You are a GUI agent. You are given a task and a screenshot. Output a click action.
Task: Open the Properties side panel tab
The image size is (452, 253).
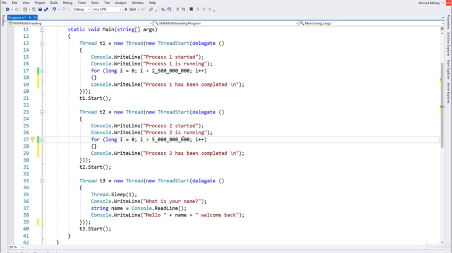(x=448, y=22)
